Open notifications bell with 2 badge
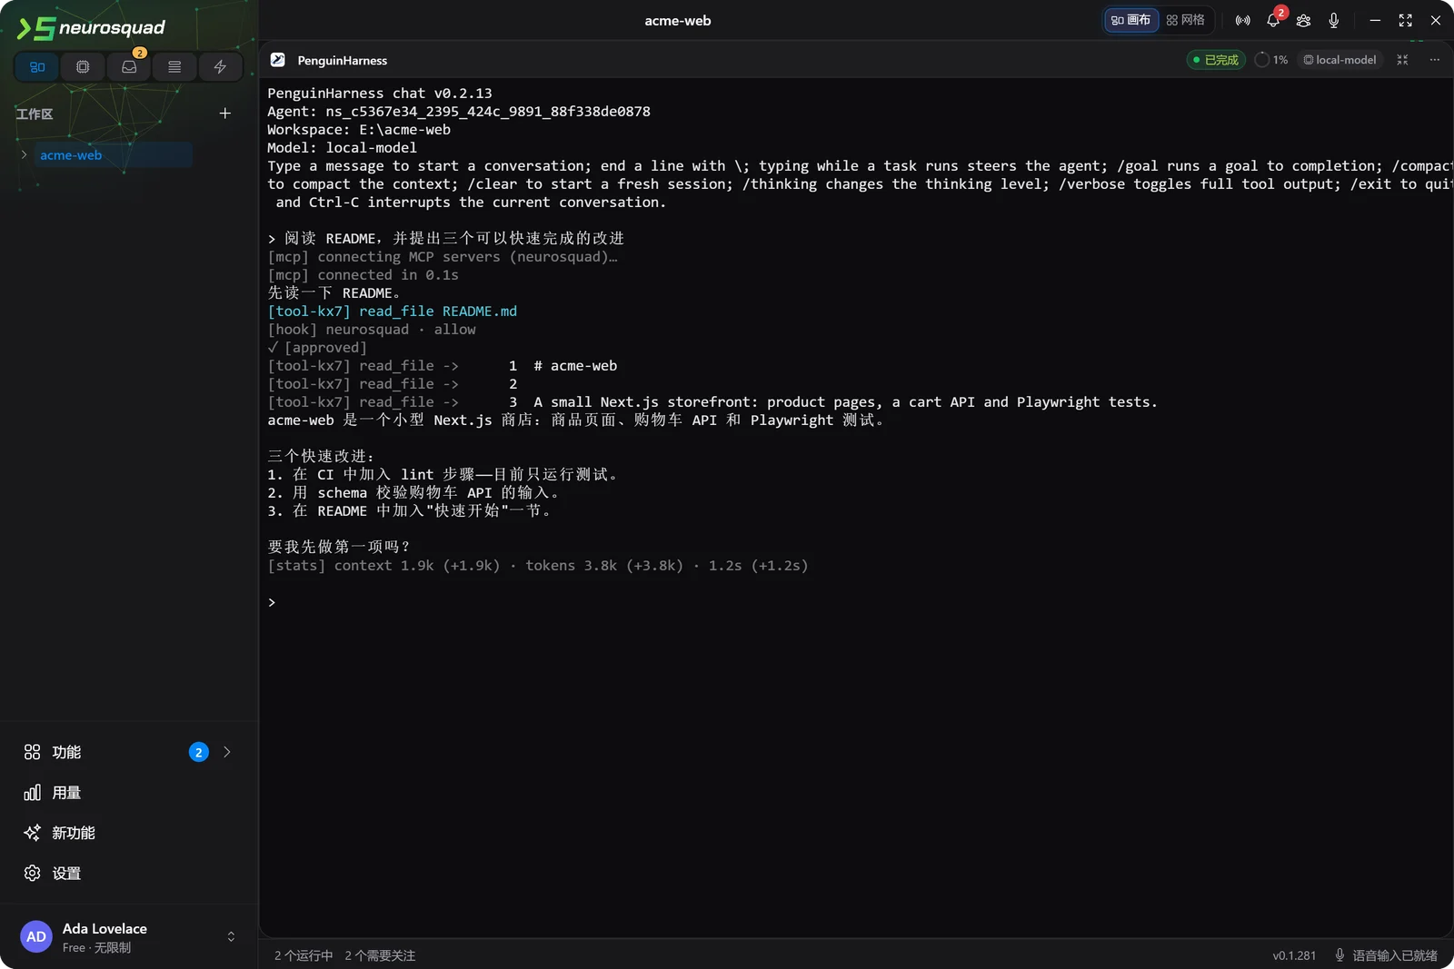 pos(1273,20)
